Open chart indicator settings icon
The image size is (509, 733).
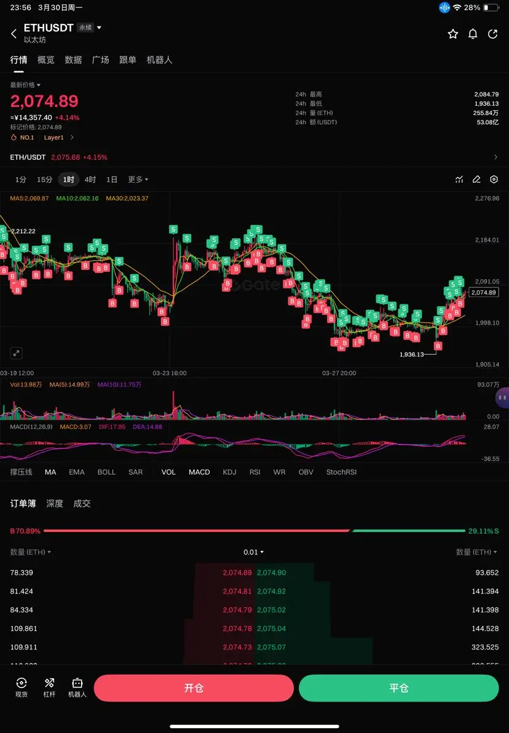click(459, 180)
